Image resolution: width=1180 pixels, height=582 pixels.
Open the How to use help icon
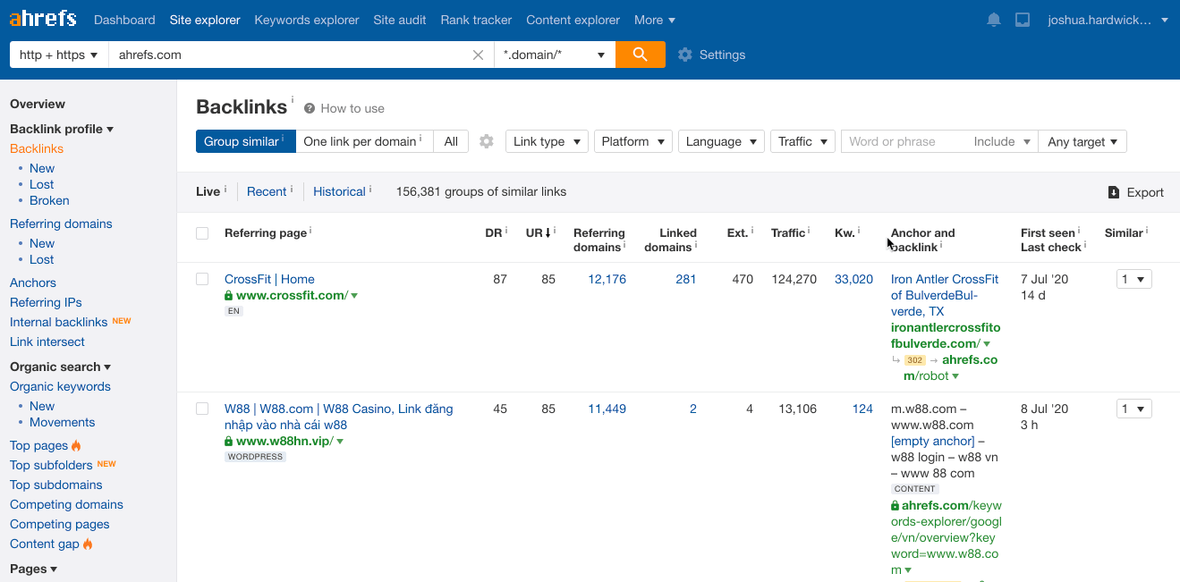tap(310, 108)
